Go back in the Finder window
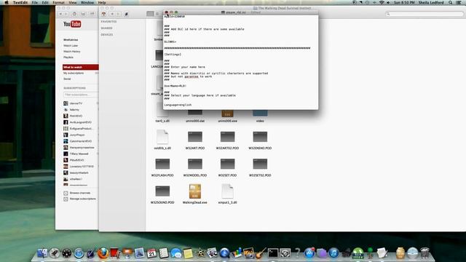This screenshot has width=466, height=262. pyautogui.click(x=112, y=14)
